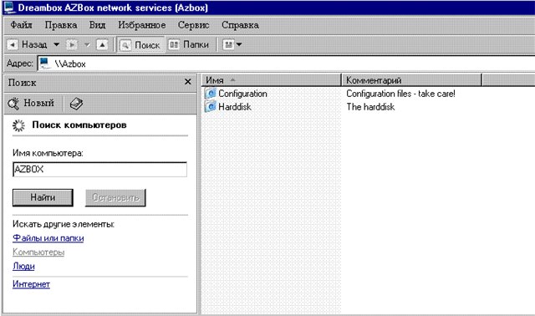This screenshot has height=316, width=535.
Task: Open the Вид menu
Action: click(98, 25)
